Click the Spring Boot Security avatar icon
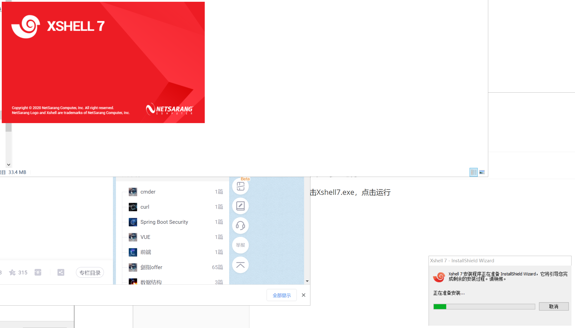The height and width of the screenshot is (328, 575). coord(133,222)
